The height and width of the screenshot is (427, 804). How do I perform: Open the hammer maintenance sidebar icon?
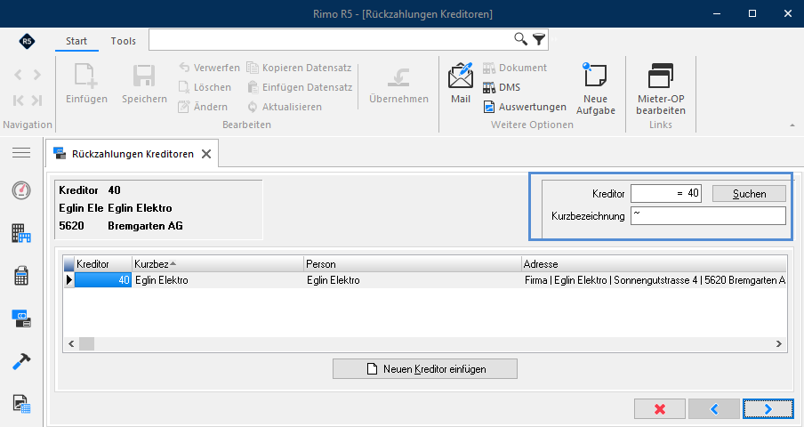click(x=21, y=361)
